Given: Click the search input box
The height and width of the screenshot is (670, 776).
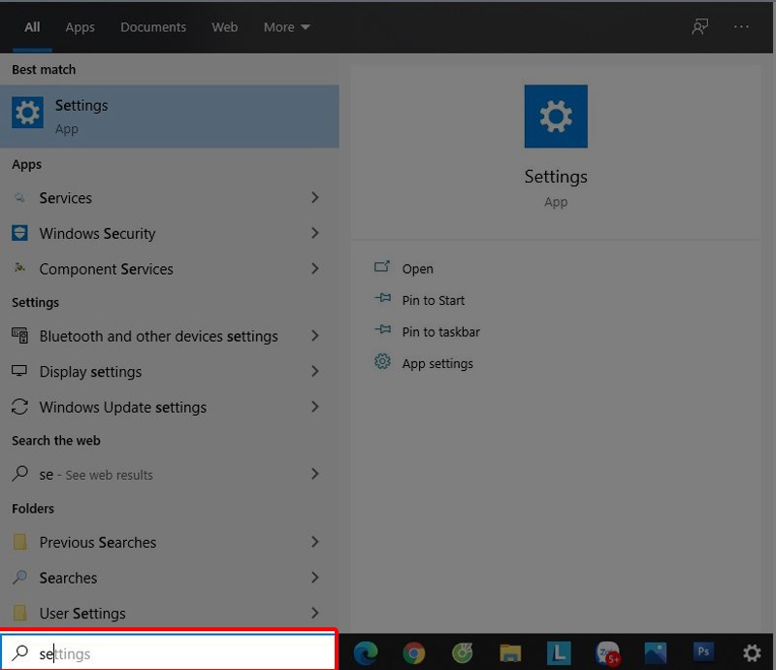Looking at the screenshot, I should click(x=175, y=653).
